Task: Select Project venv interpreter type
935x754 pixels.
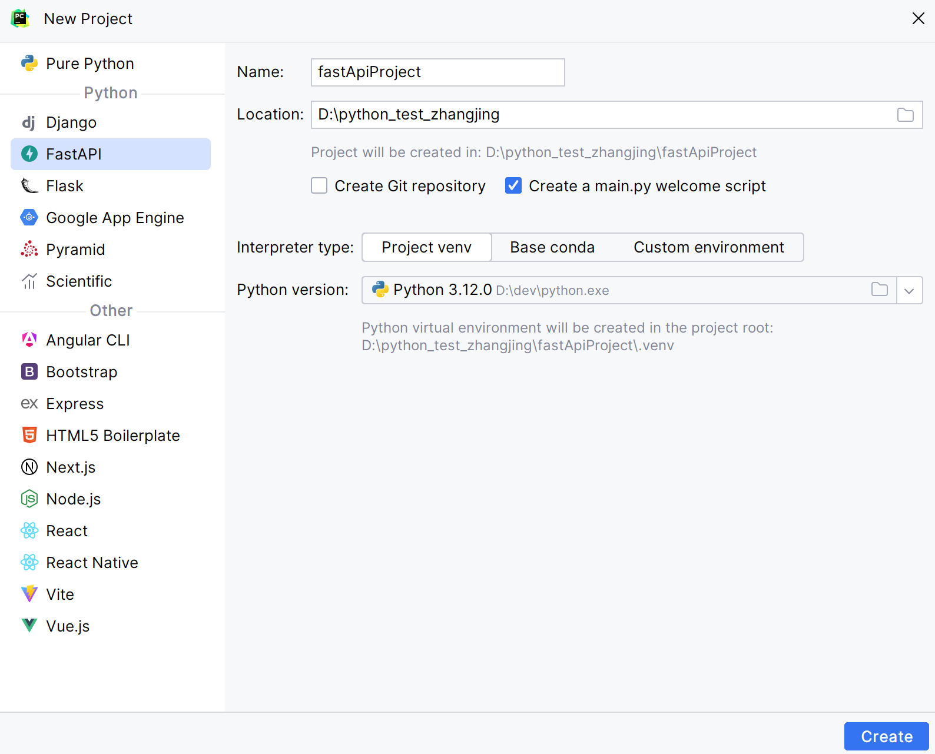Action: (427, 247)
